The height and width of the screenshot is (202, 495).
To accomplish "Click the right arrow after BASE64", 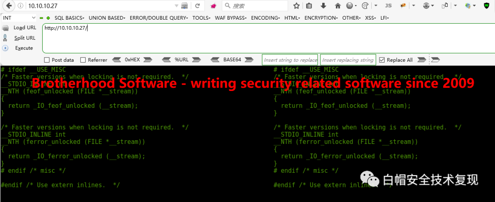I will [249, 59].
